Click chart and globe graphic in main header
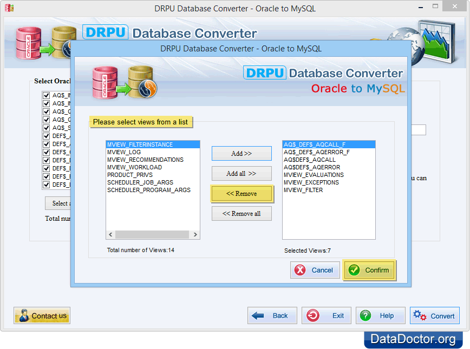Image resolution: width=470 pixels, height=349 pixels. [x=422, y=42]
